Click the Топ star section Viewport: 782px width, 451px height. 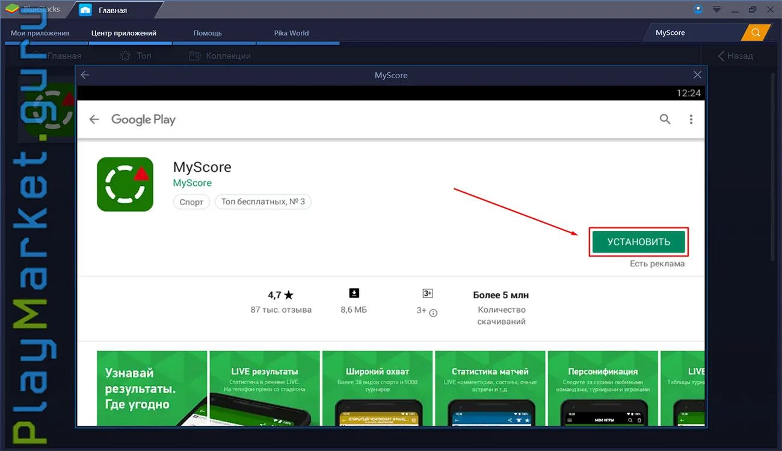click(x=136, y=56)
